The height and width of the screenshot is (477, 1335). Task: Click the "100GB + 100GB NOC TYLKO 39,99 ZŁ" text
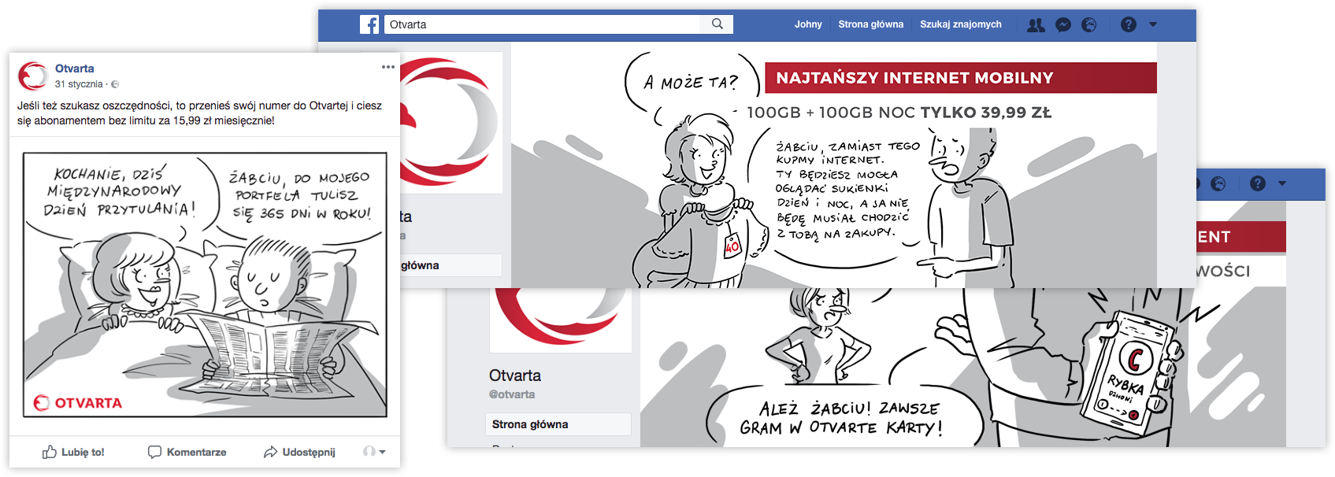(x=899, y=113)
